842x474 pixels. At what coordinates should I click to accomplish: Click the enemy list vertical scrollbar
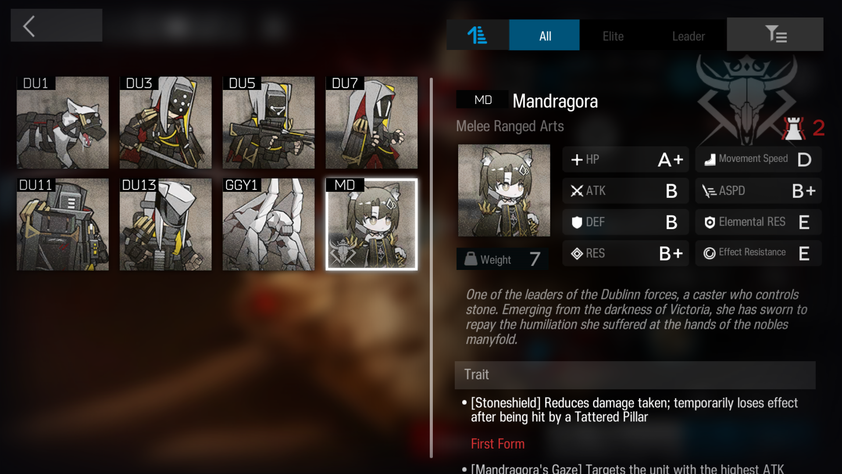click(431, 268)
